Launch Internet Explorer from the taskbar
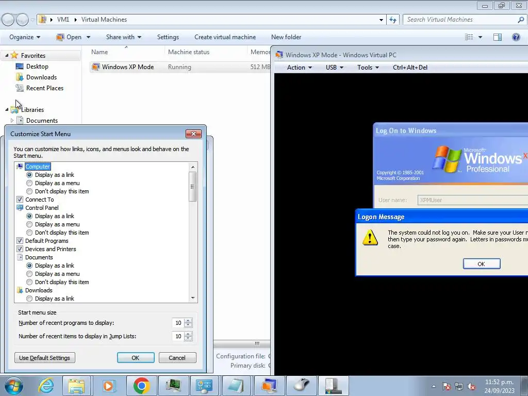Image resolution: width=528 pixels, height=396 pixels. pos(46,386)
